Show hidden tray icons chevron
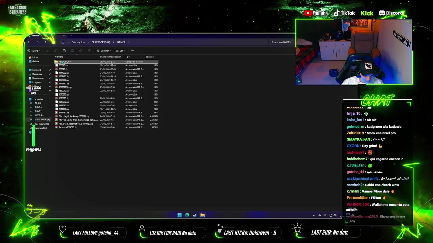433x243 pixels. point(314,215)
